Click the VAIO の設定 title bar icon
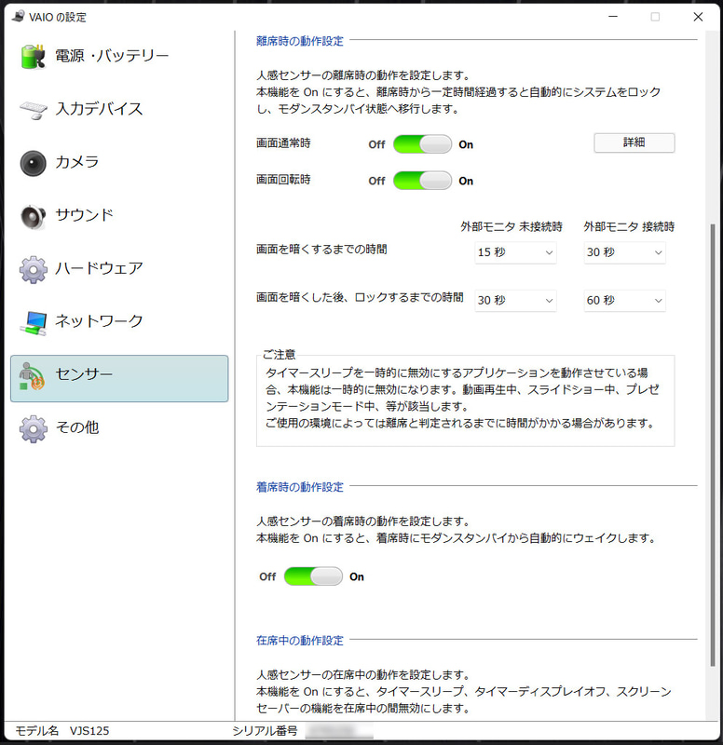 (18, 17)
